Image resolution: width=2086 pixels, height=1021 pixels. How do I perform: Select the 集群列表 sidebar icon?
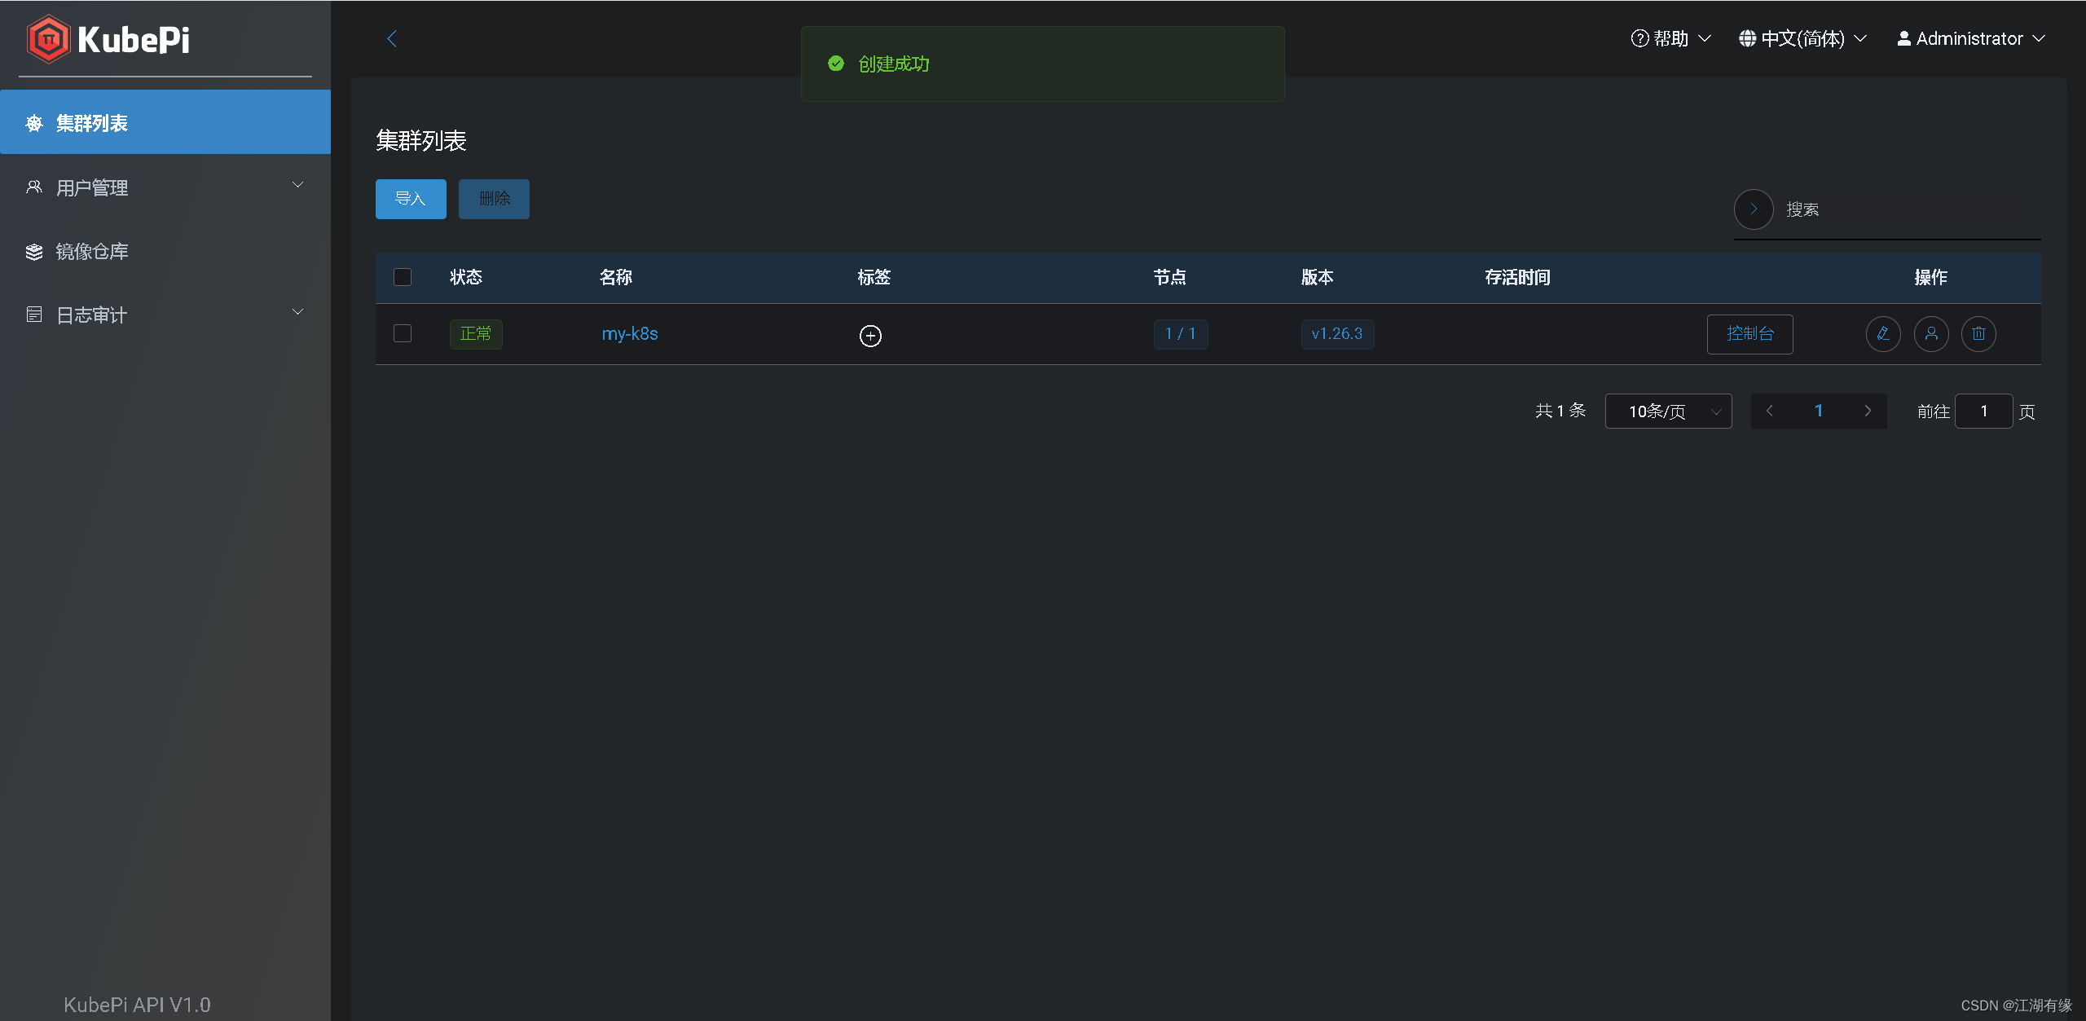(x=34, y=122)
